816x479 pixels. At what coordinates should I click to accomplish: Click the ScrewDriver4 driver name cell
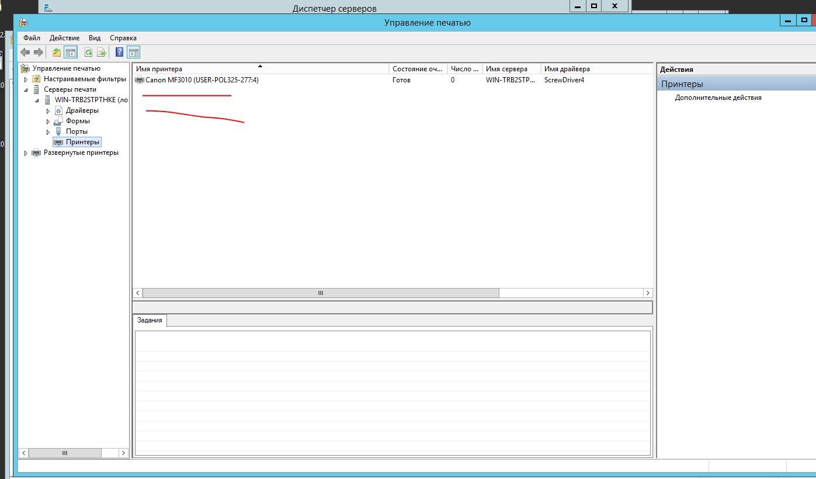564,80
